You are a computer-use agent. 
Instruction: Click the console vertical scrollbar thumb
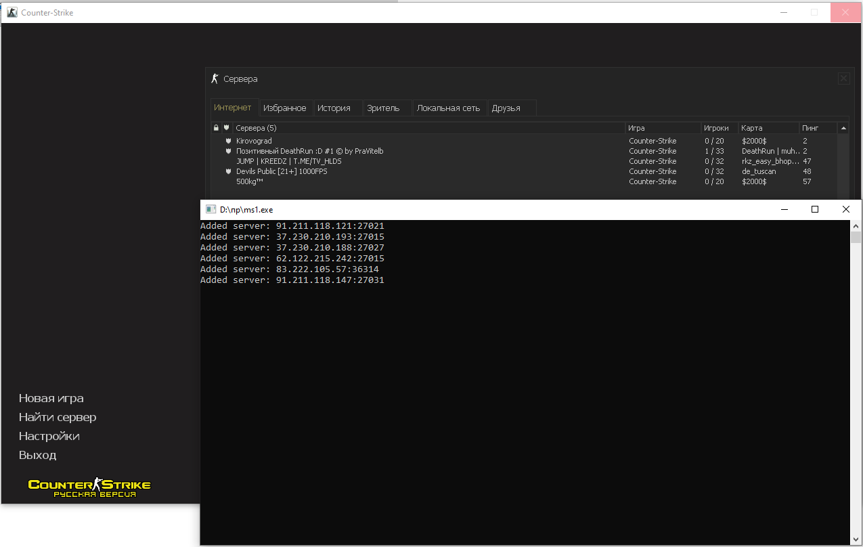click(856, 237)
